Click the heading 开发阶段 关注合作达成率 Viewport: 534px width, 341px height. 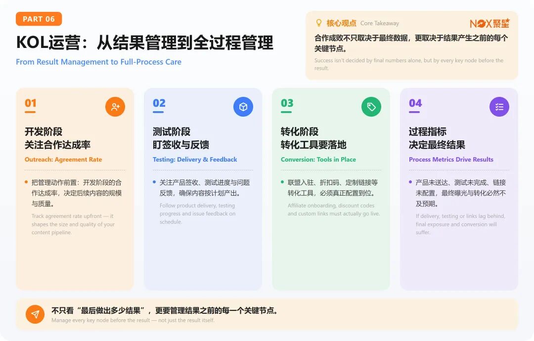coord(57,138)
